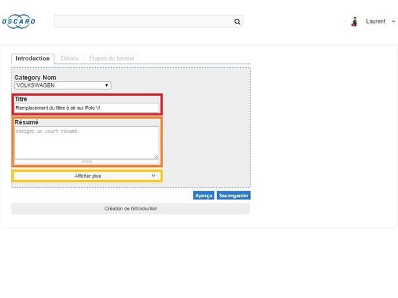Click Laurent's avatar picture
Screen dimensions: 398x298
(355, 21)
